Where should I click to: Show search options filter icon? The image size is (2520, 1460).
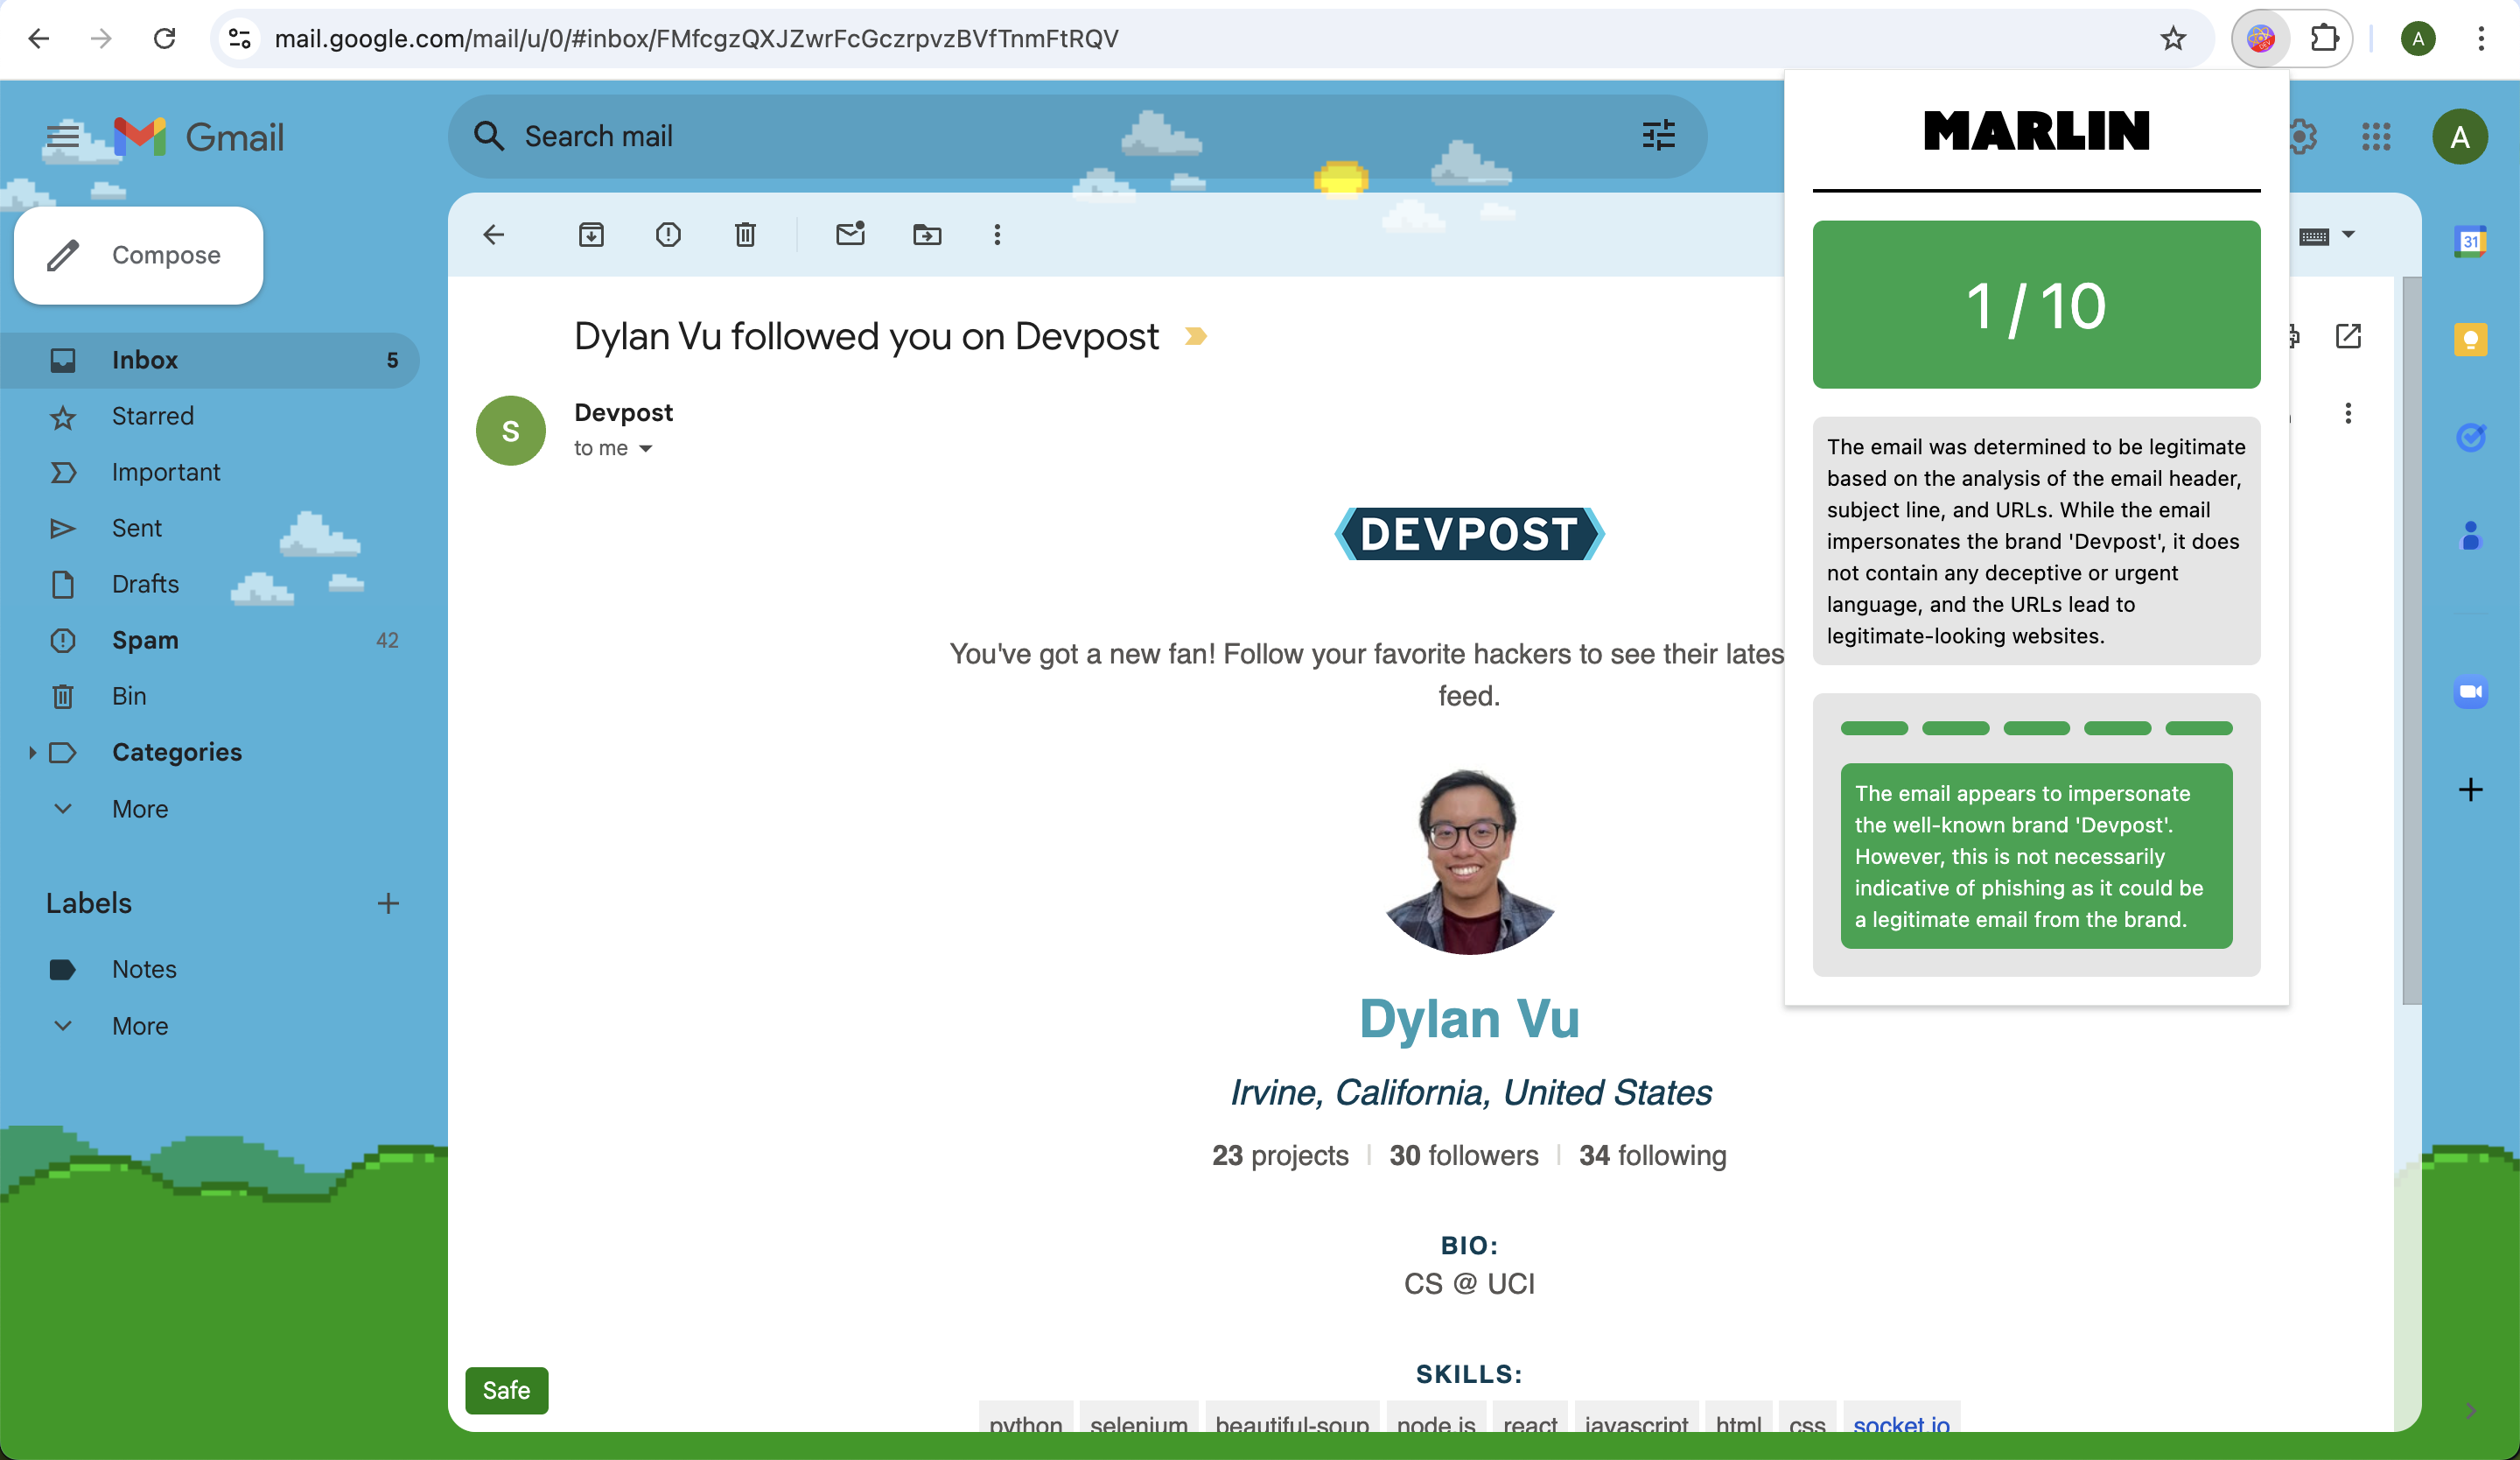1658,135
